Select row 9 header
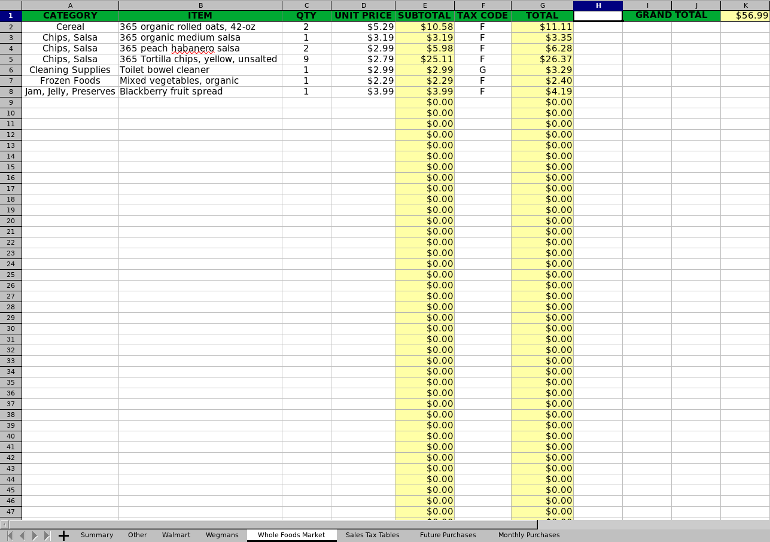The height and width of the screenshot is (542, 770). [x=11, y=102]
